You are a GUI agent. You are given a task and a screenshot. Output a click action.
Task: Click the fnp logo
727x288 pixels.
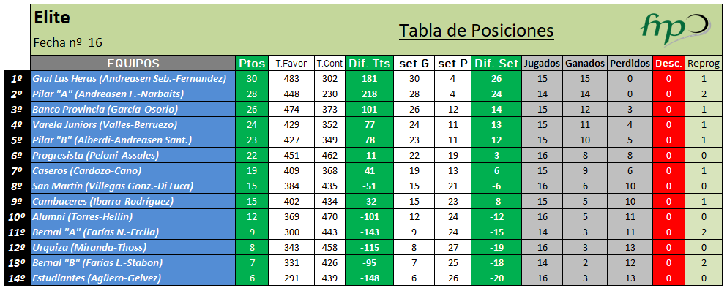[675, 29]
